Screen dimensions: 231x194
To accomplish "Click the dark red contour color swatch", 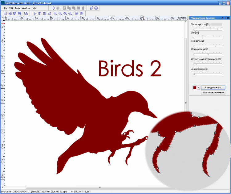I will [195, 88].
